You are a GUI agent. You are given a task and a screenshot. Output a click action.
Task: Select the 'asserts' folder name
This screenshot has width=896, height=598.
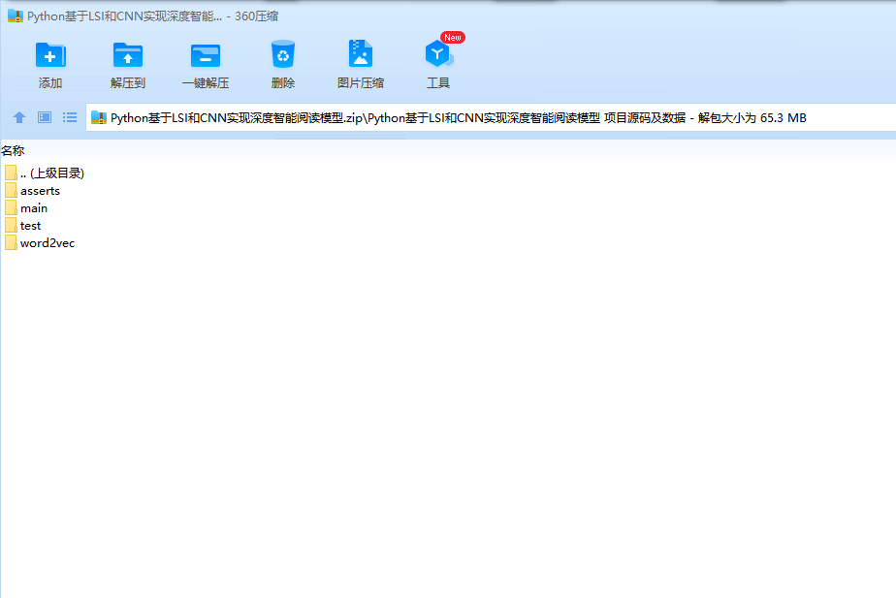[x=40, y=191]
